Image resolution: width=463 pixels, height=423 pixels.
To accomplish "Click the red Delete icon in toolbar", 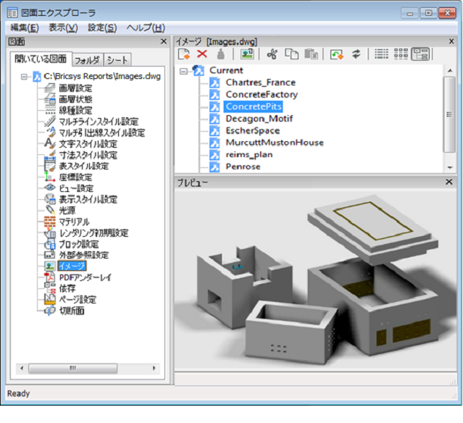I will coord(202,54).
